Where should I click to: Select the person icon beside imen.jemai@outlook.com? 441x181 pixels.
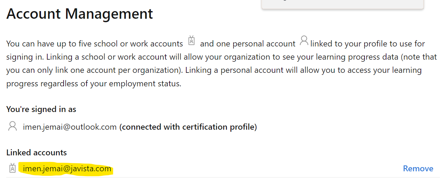[x=13, y=126]
